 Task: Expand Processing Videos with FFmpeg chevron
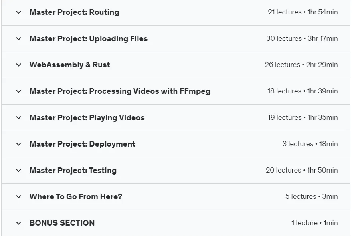point(19,91)
